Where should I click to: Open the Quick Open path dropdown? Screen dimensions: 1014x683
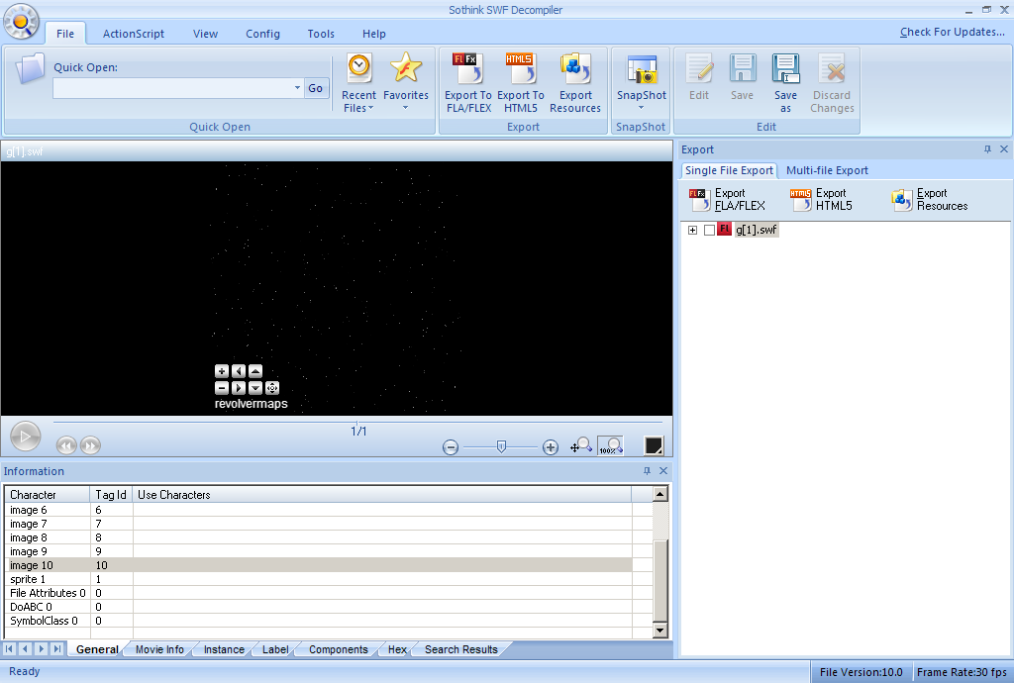(297, 88)
